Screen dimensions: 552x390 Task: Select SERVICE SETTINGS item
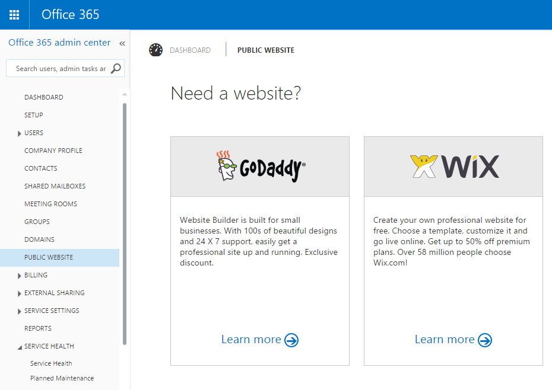52,311
